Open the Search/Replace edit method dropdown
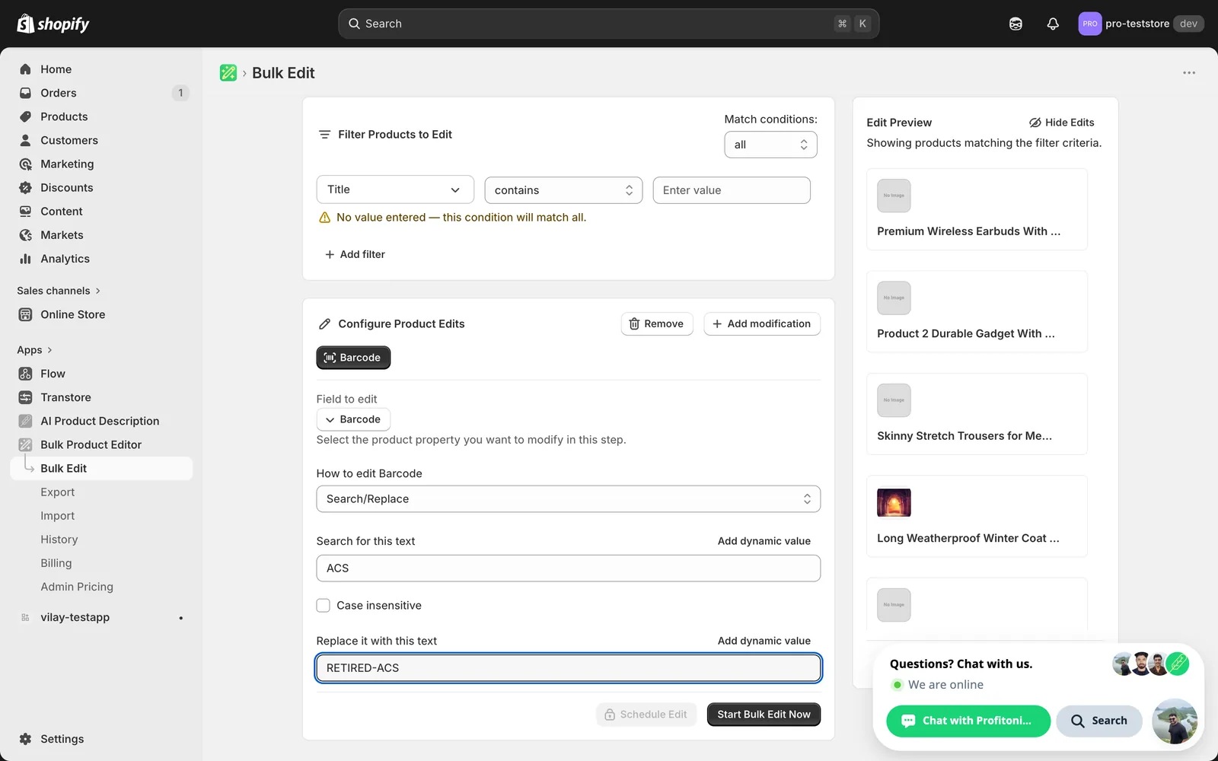 569,499
